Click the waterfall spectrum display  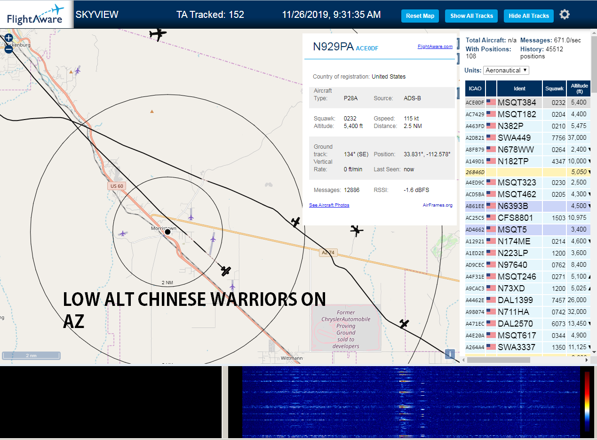pos(411,402)
